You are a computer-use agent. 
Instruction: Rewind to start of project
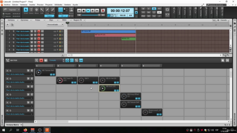pos(79,11)
